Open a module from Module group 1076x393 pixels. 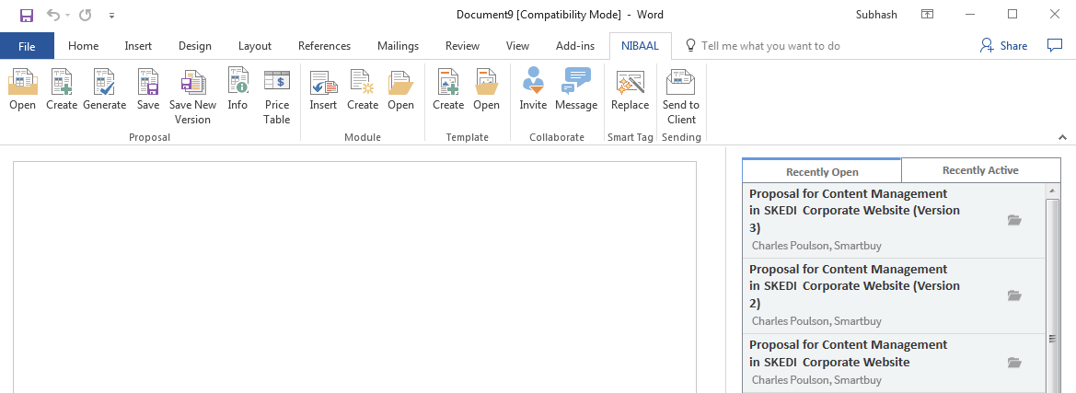400,89
